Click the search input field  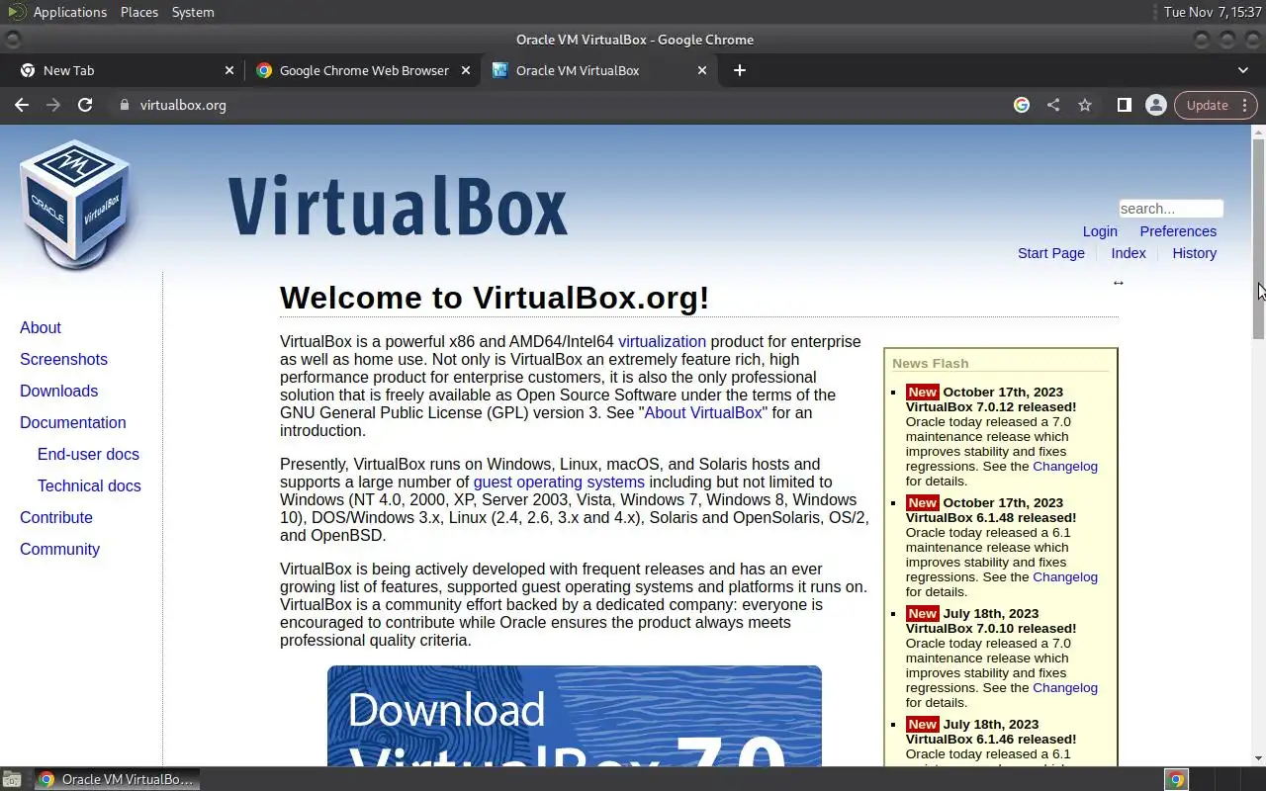(1171, 209)
